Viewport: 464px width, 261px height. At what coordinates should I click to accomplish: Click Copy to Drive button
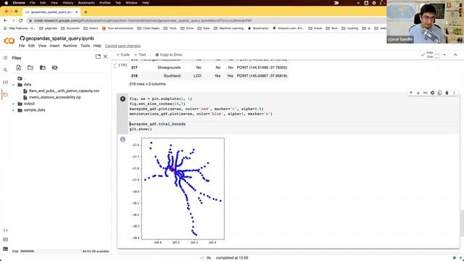click(169, 55)
